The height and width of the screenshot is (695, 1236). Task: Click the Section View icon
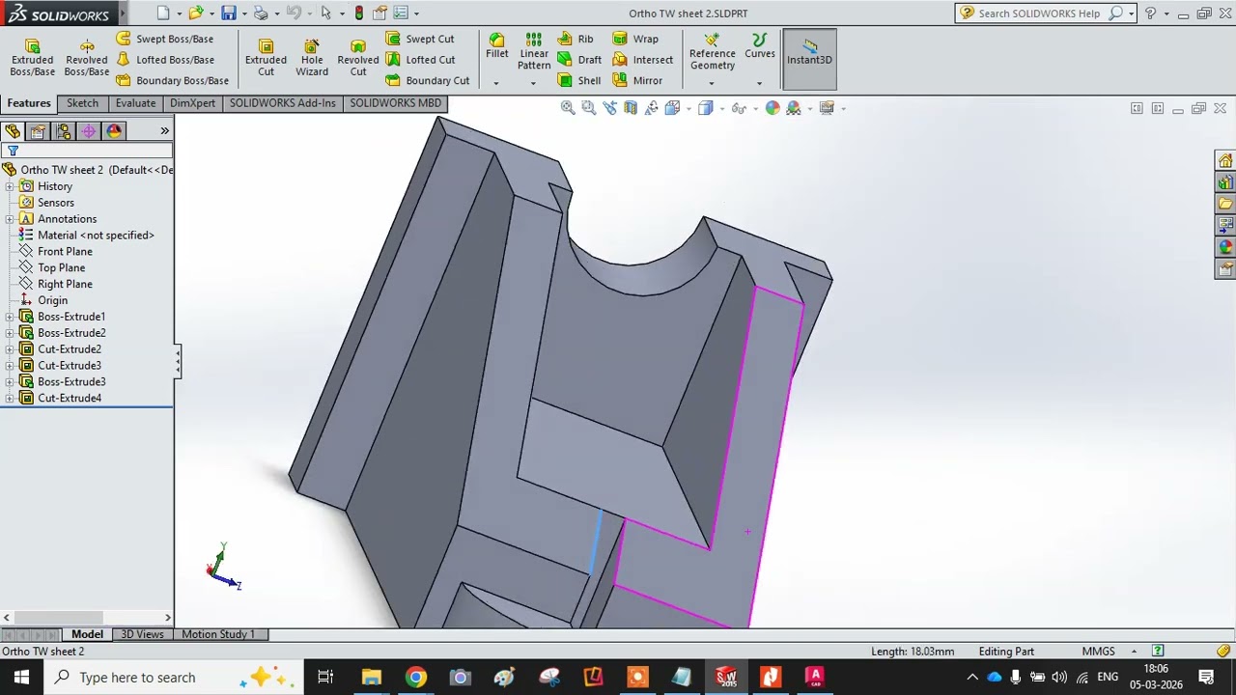(x=631, y=108)
